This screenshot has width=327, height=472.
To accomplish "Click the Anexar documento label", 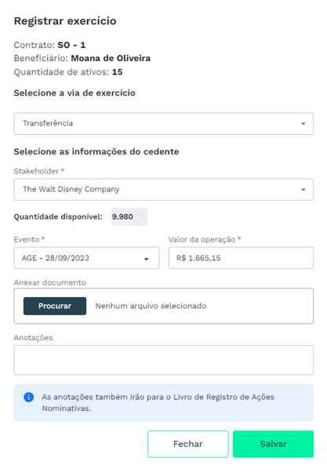I will 49,282.
